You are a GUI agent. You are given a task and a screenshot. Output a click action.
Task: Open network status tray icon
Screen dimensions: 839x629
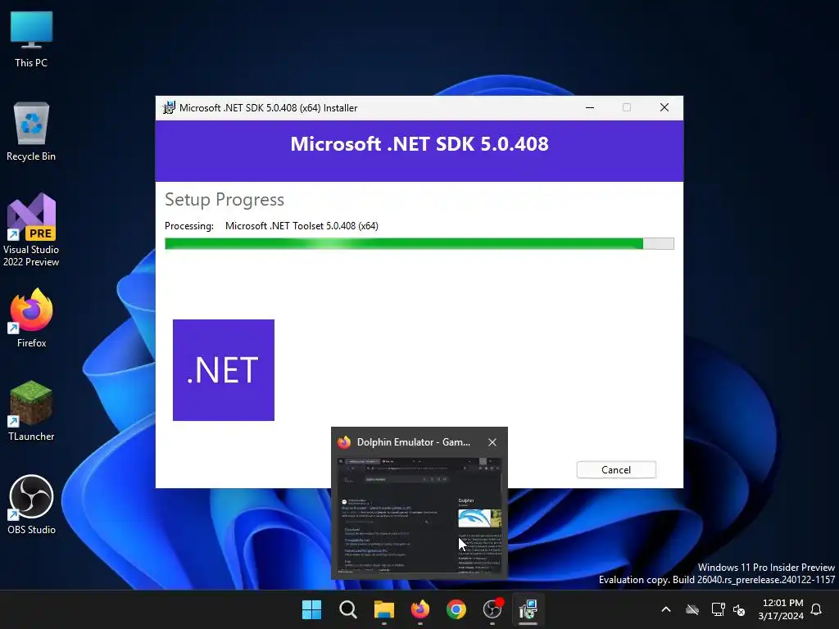[x=718, y=609]
